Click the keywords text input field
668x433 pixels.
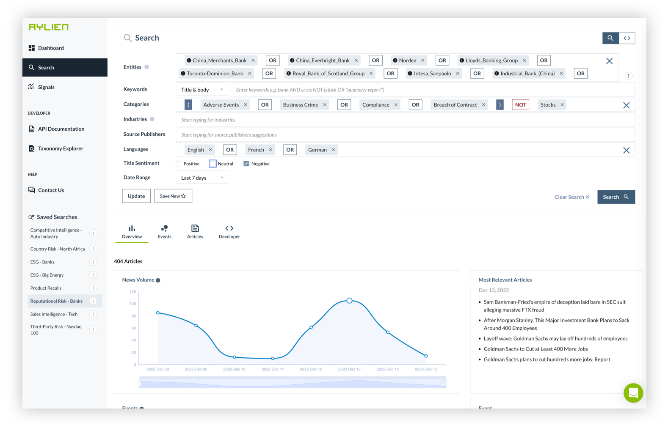click(x=433, y=90)
